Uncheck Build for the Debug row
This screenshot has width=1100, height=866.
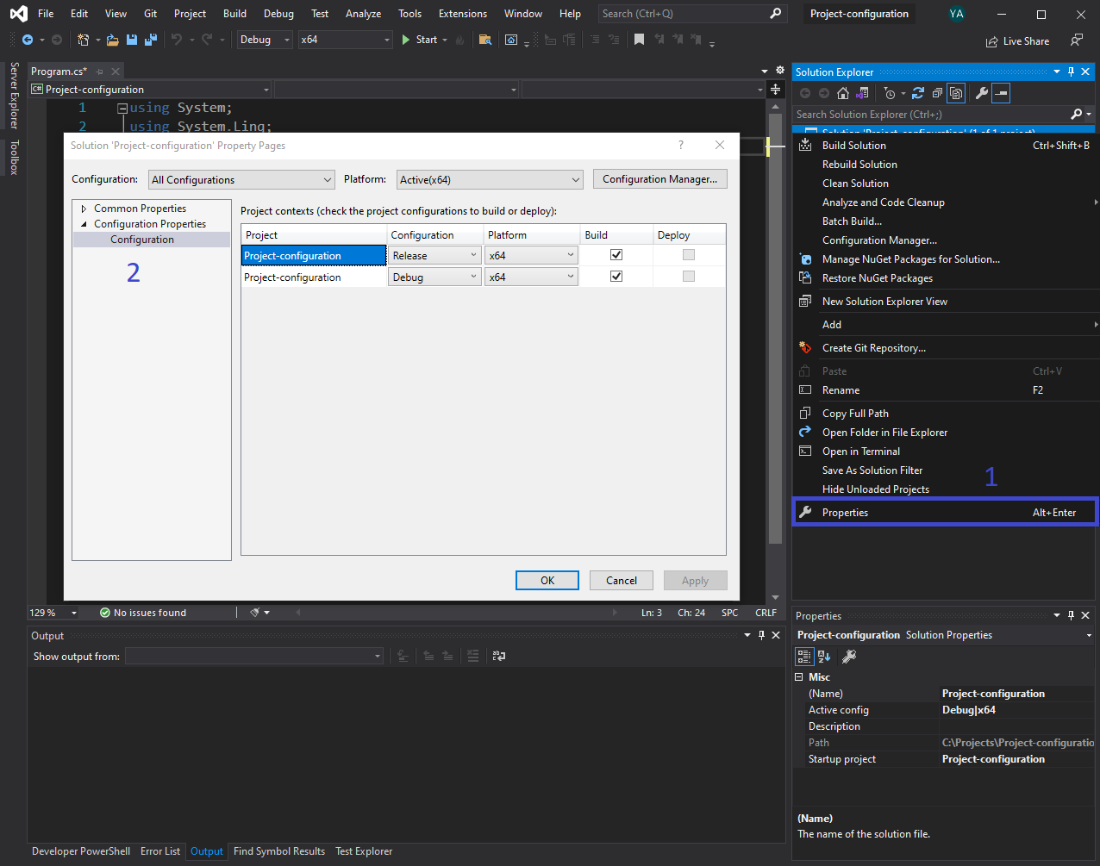(616, 276)
